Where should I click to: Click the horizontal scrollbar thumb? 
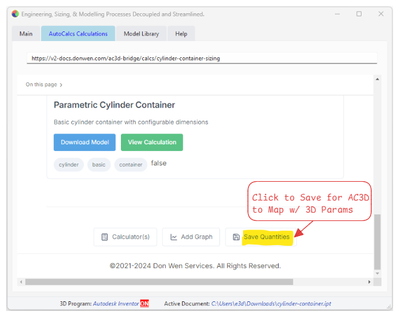coord(159,282)
